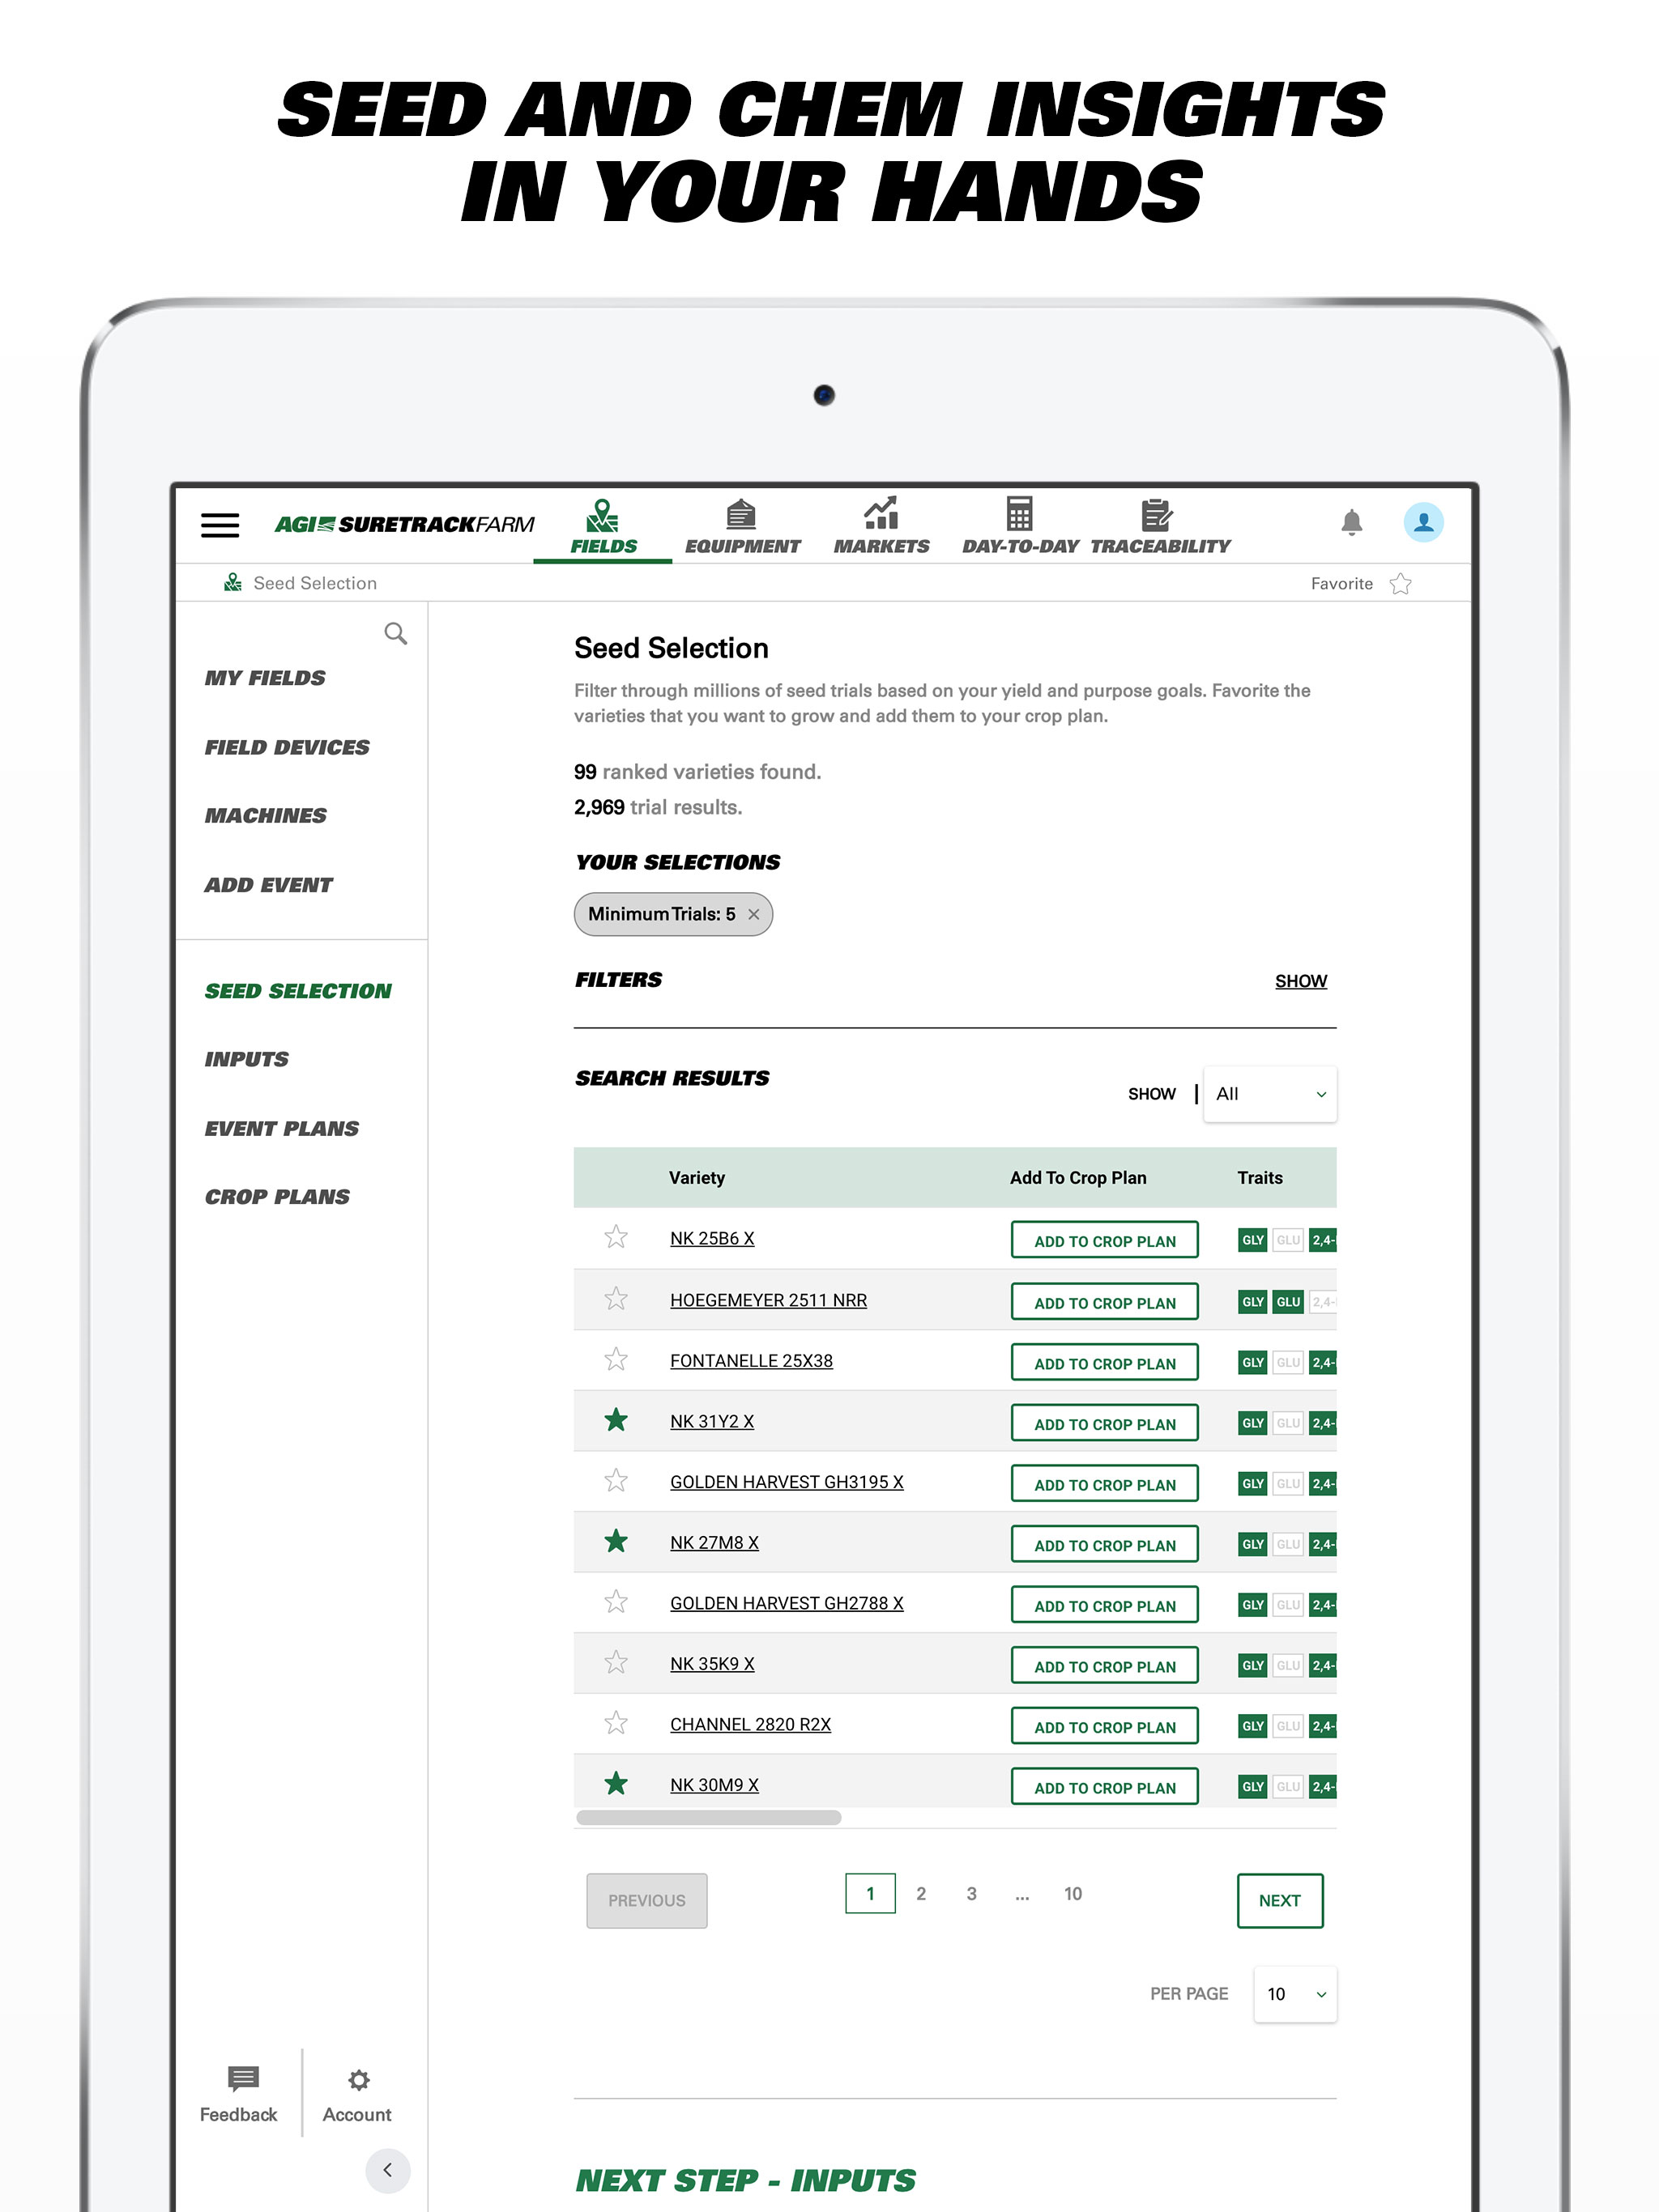The image size is (1659, 2212).
Task: Click the Next page button
Action: coord(1280,1900)
